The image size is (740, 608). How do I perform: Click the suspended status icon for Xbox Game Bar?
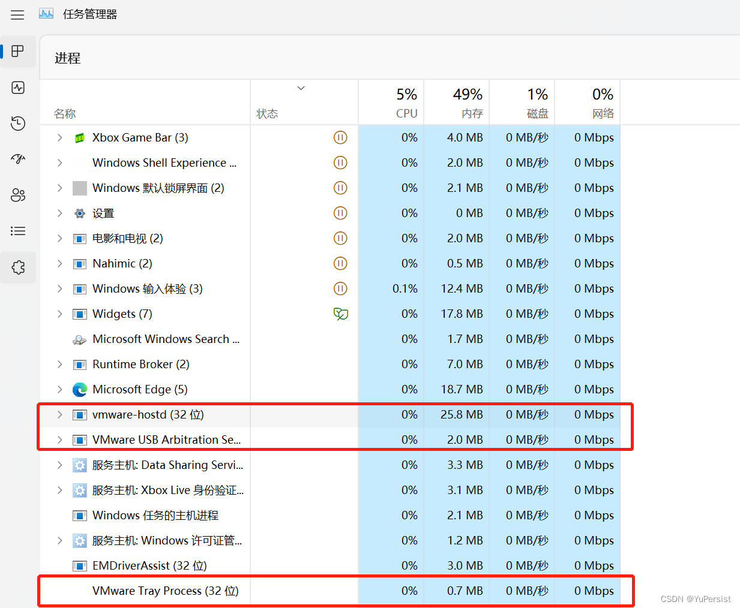(340, 137)
